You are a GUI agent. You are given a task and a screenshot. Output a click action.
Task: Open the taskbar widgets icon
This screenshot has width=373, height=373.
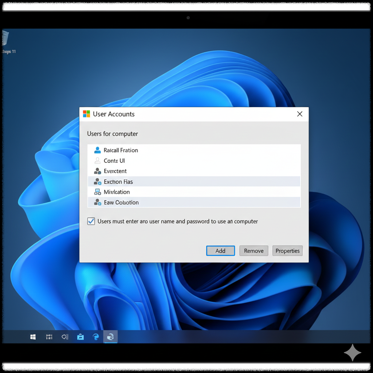click(49, 337)
